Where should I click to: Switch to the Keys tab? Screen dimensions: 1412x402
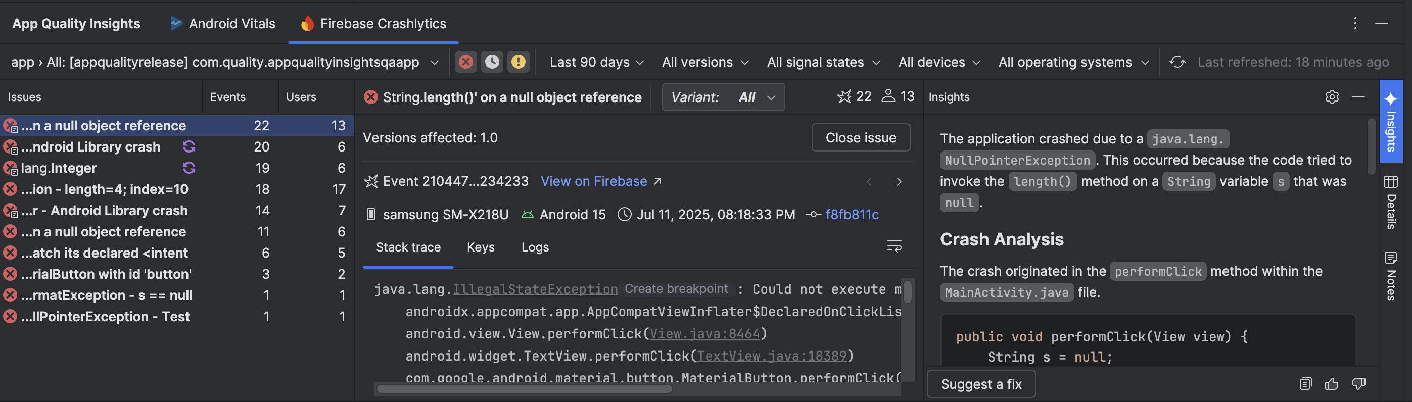point(480,247)
